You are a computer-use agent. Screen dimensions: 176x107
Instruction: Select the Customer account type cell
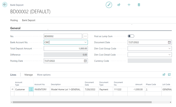pos(21,89)
